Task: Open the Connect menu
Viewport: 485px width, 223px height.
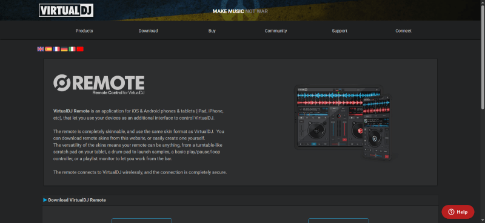Action: (403, 31)
